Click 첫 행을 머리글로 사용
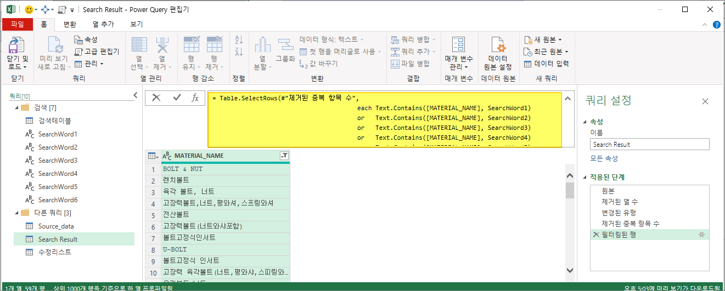Image resolution: width=725 pixels, height=291 pixels. tap(340, 52)
